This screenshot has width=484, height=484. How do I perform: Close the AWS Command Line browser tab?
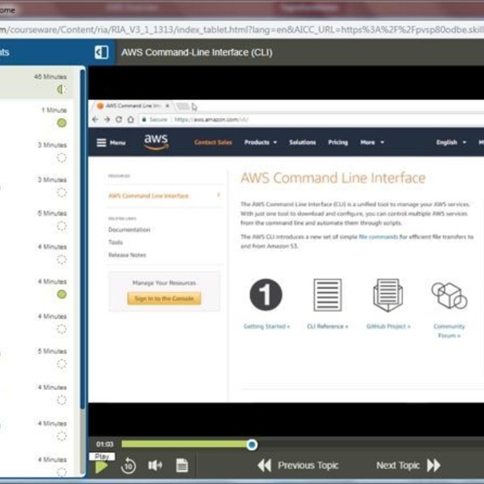pos(168,106)
